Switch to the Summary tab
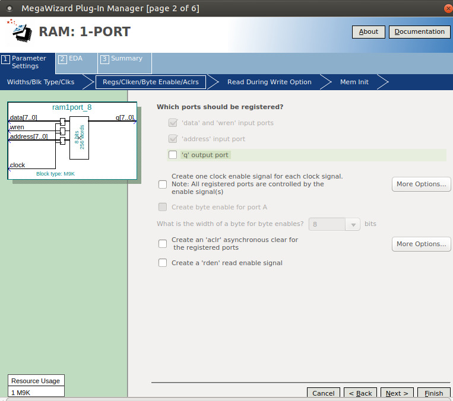453x401 pixels. (125, 62)
